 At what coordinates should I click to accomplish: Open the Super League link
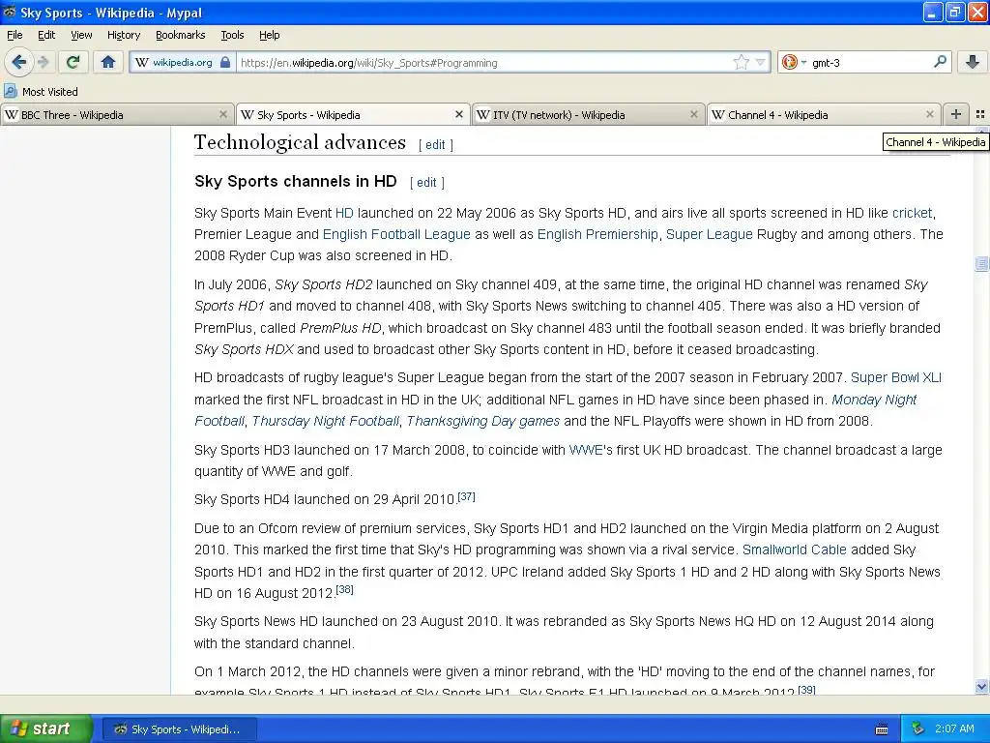pos(709,234)
